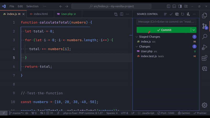210x118 pixels.
Task: Click the checkmark commit icon in header
Action: click(171, 14)
